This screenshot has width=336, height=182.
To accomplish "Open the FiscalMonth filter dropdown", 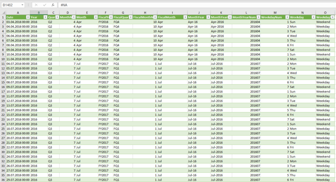I will pos(184,17).
